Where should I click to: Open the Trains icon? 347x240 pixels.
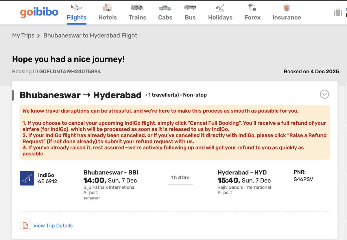click(137, 8)
